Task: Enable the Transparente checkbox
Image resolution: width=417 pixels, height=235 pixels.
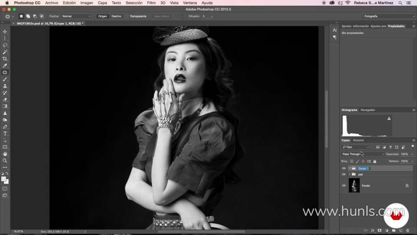Action: click(127, 16)
